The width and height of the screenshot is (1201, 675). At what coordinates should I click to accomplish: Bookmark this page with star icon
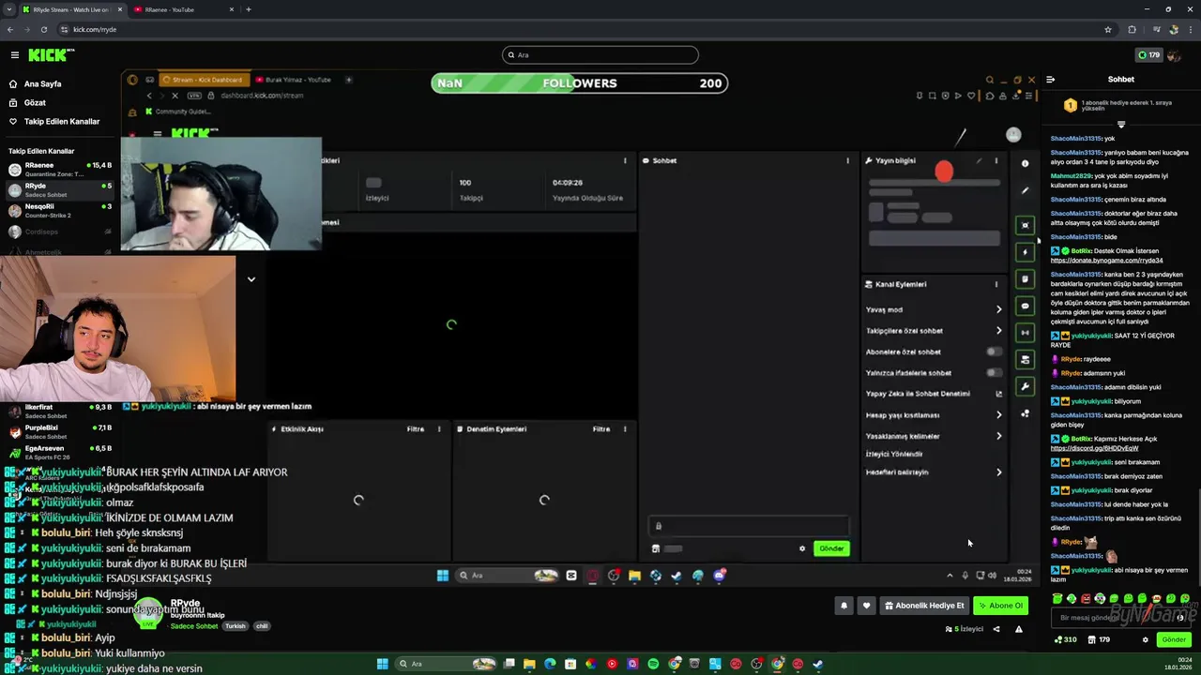coord(1108,29)
